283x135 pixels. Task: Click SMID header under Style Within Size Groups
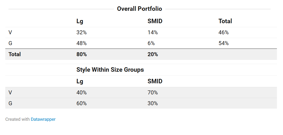point(155,81)
